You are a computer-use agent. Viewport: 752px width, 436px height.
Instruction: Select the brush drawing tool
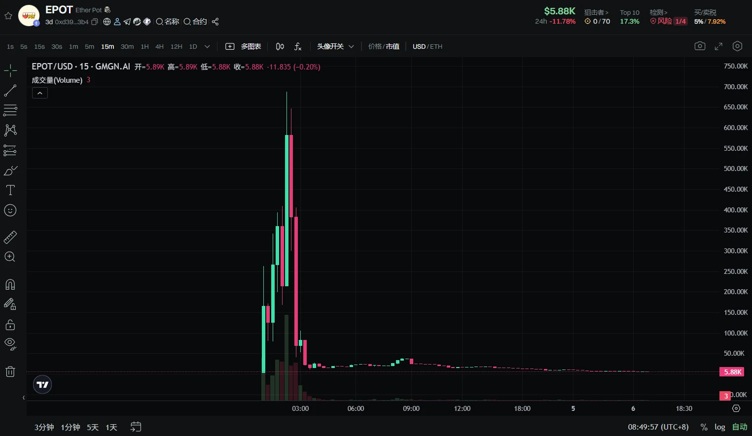pyautogui.click(x=10, y=170)
